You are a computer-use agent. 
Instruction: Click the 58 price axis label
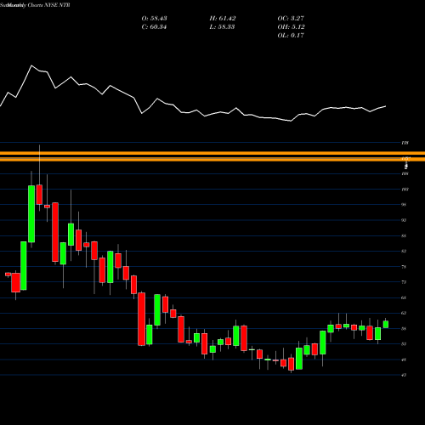click(404, 329)
